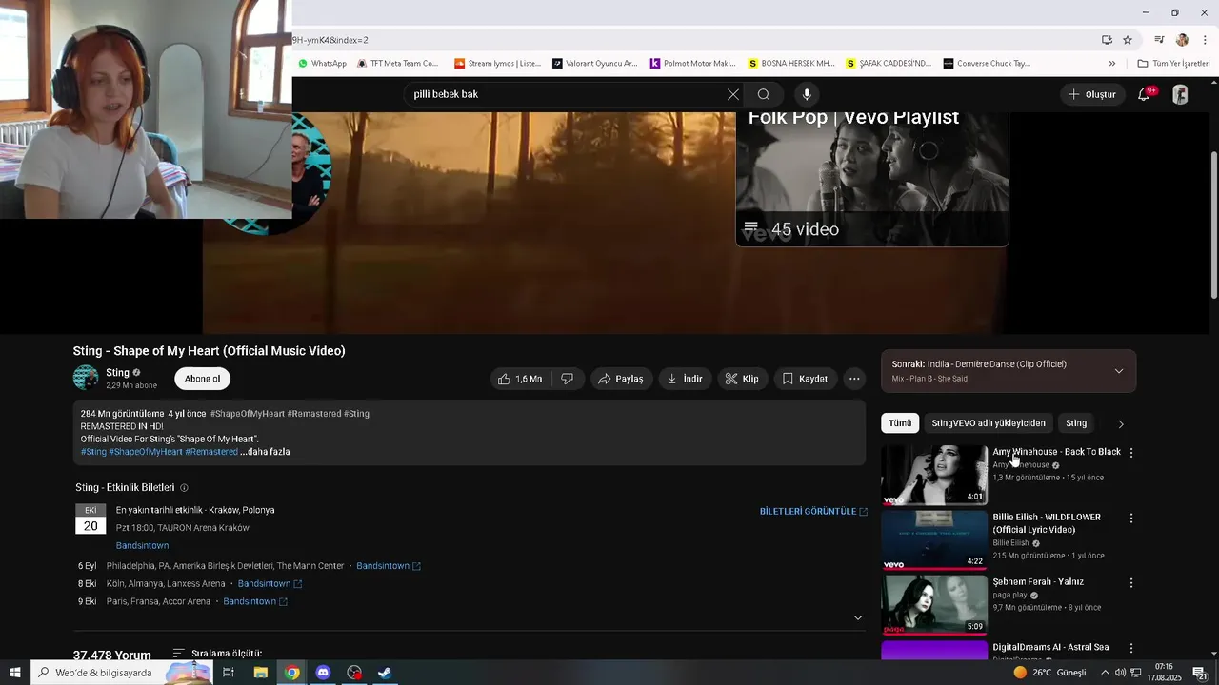Open Converse Chuck Tay... bookmark
1219x685 pixels.
987,64
